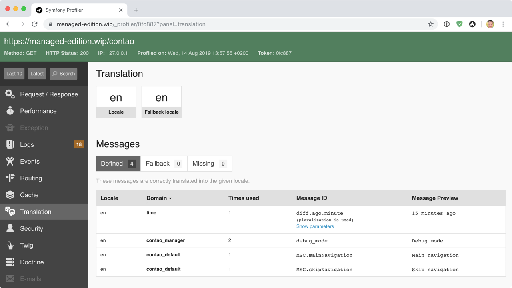Select the Symfony Profiler browser tab
Viewport: 512px width, 288px height.
(79, 10)
